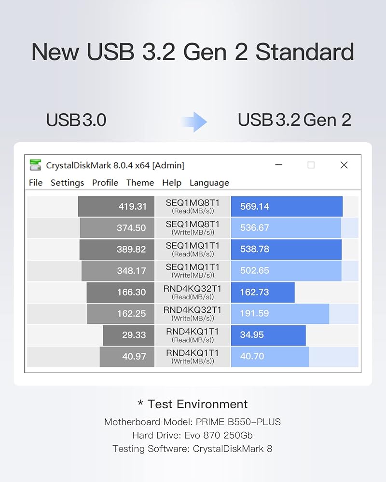Click the SEQ1MQ8T1 Read test label
The height and width of the screenshot is (482, 386).
click(193, 206)
